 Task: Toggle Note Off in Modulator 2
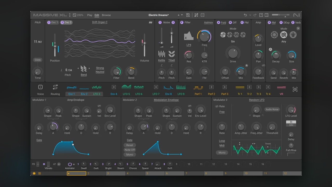point(130,150)
